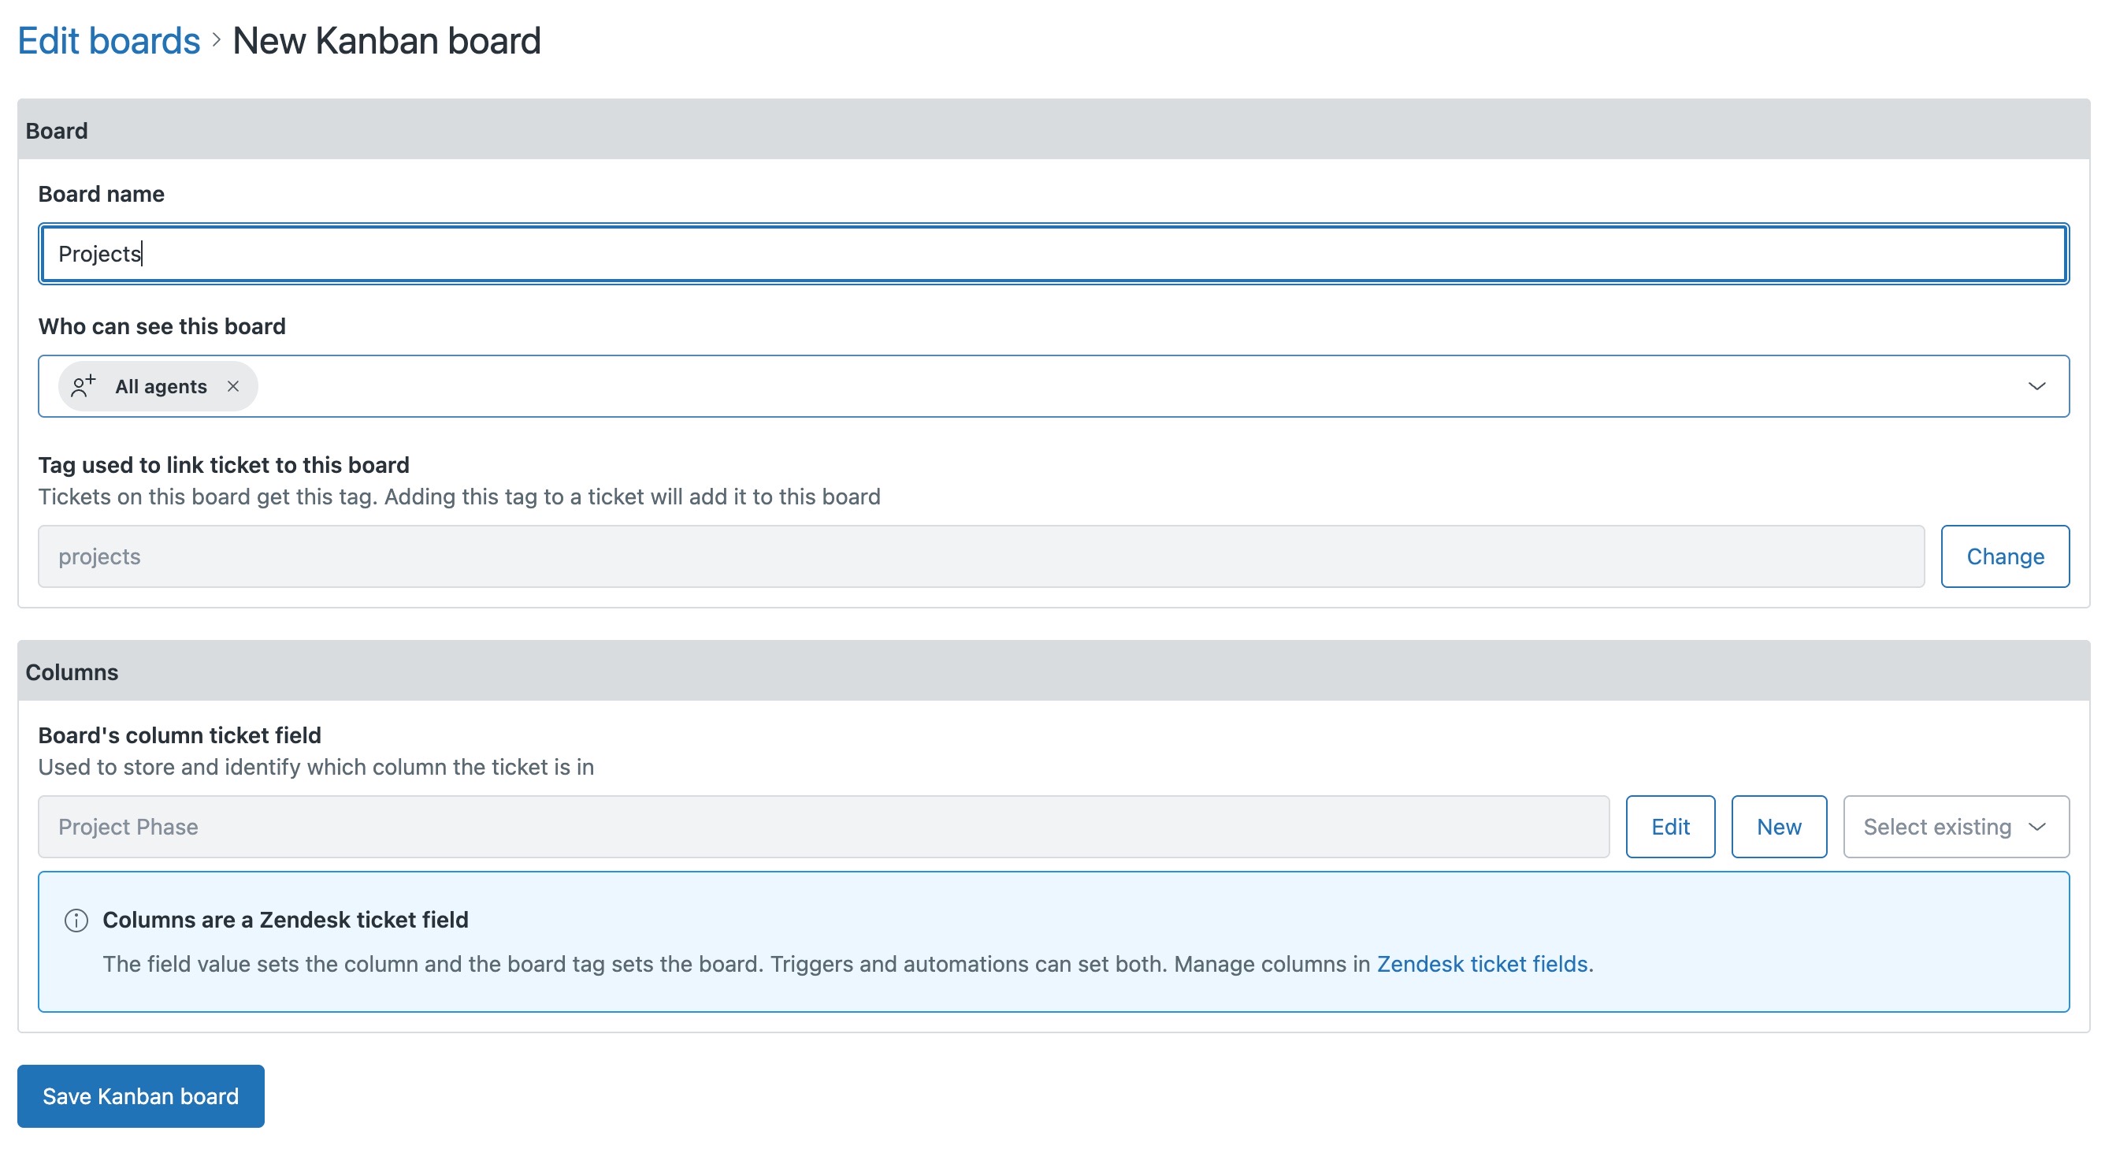Click the info icon in Zendesk notice

[x=76, y=921]
